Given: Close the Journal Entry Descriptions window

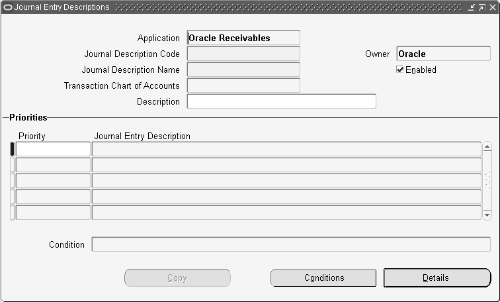Looking at the screenshot, I should click(x=493, y=7).
